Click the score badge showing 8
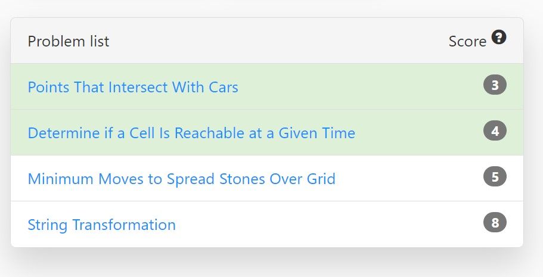The width and height of the screenshot is (543, 277). 495,222
